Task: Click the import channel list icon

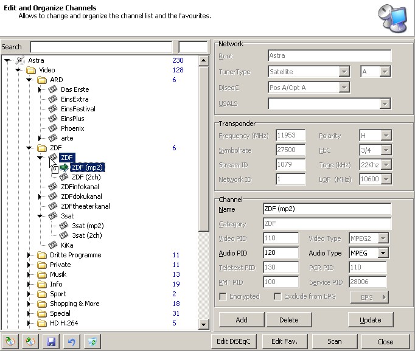Action: pos(10,341)
